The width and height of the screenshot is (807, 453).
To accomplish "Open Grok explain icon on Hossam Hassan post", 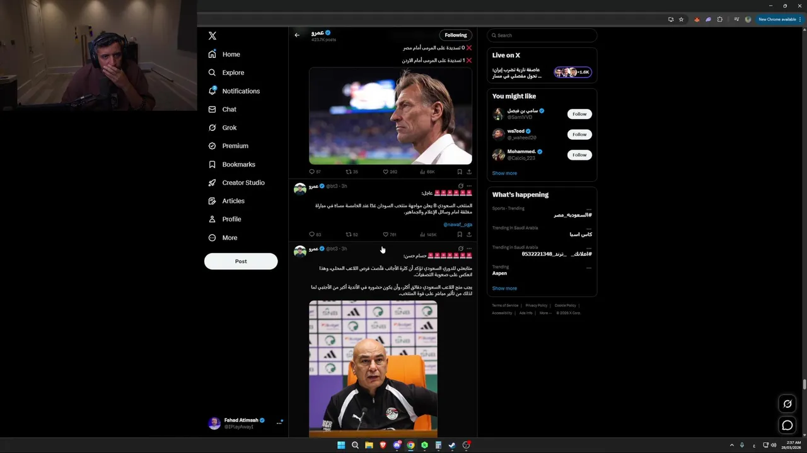I will pos(461,249).
